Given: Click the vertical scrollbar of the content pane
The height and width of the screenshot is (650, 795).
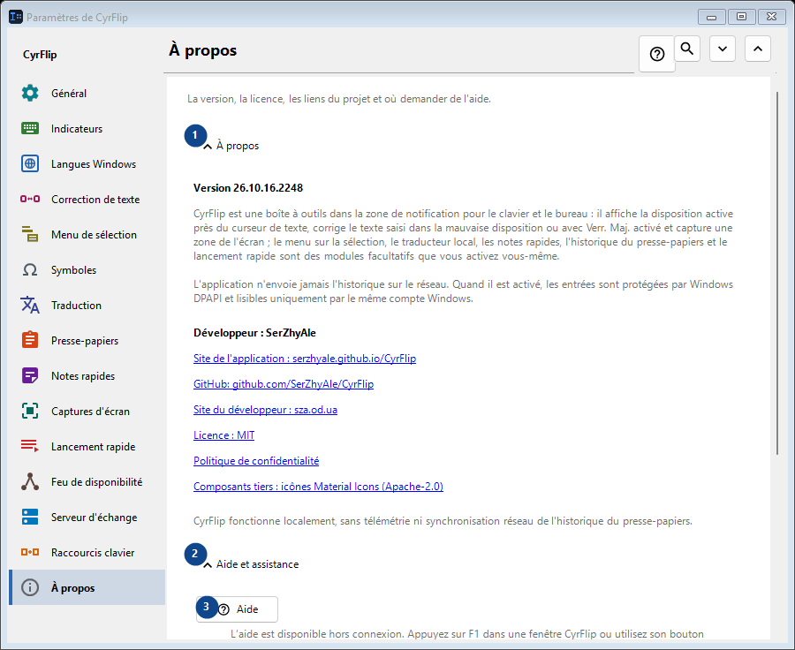Looking at the screenshot, I should pos(776,273).
